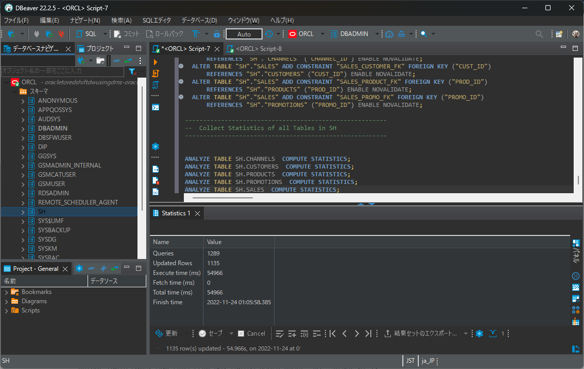Image resolution: width=584 pixels, height=369 pixels.
Task: Select the Scripts folder in Project panel
Action: [x=30, y=310]
